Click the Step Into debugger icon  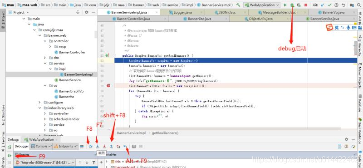tap(98, 147)
